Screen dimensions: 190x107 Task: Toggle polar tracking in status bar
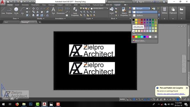pos(134,99)
